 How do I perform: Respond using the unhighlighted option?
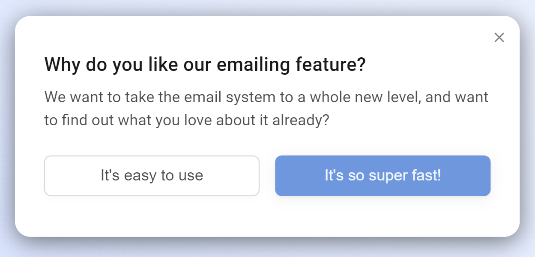click(x=152, y=175)
